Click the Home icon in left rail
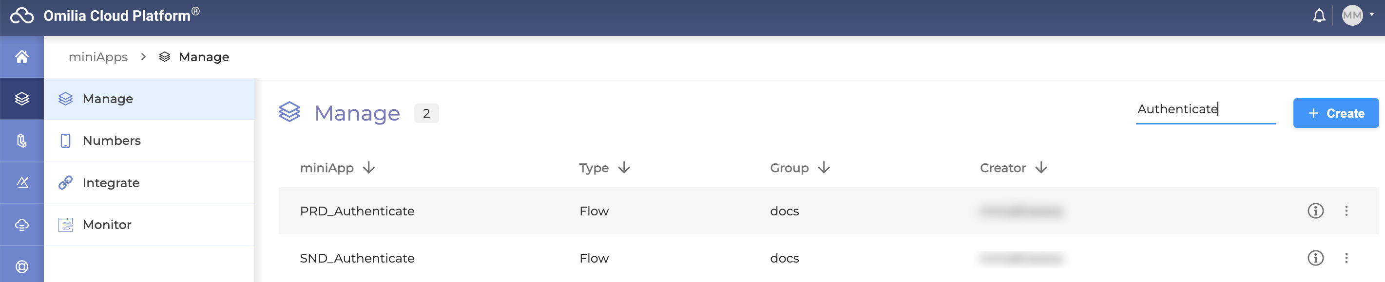 tap(21, 57)
